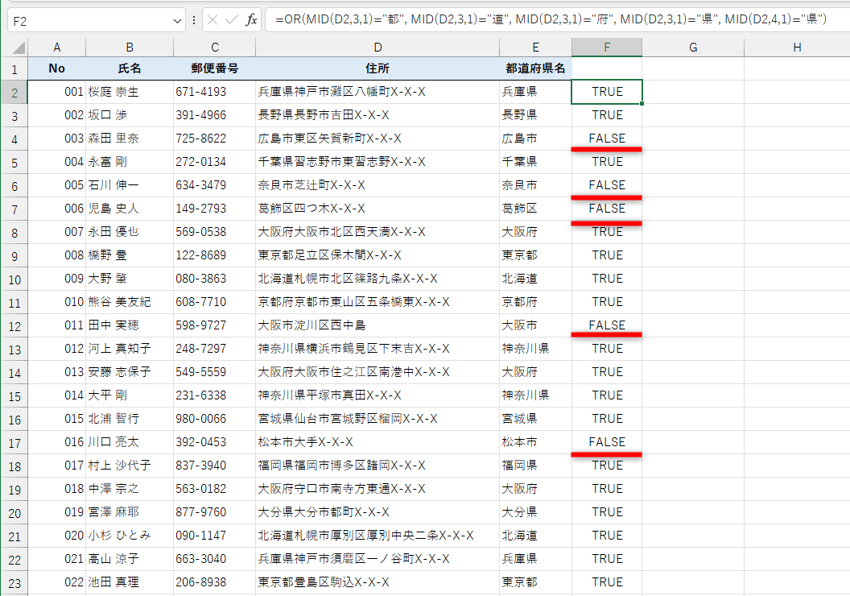This screenshot has width=850, height=596.
Task: Click prefecture cell '宮城県' in column E
Action: 535,419
